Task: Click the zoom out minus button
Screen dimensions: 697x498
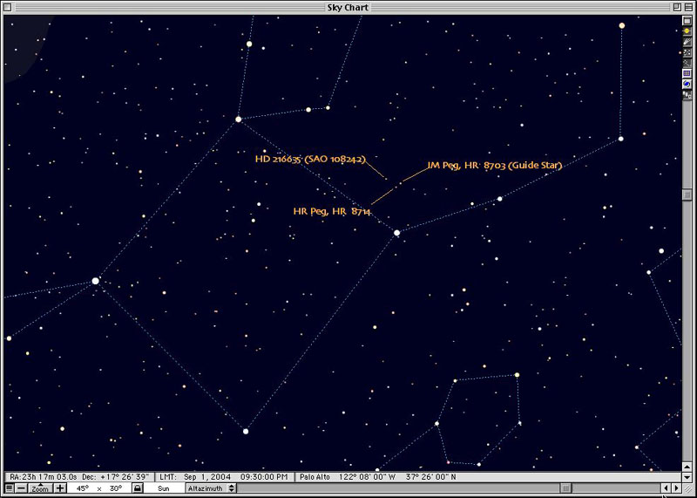Action: [x=21, y=488]
